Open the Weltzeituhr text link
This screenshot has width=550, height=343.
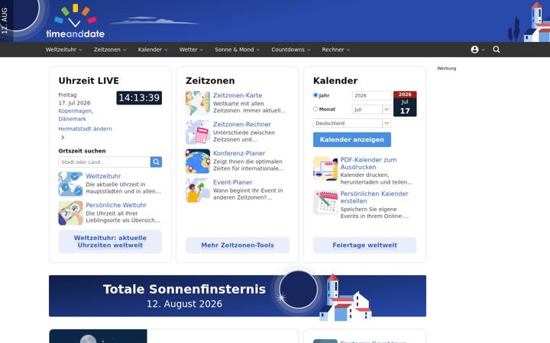(x=103, y=176)
